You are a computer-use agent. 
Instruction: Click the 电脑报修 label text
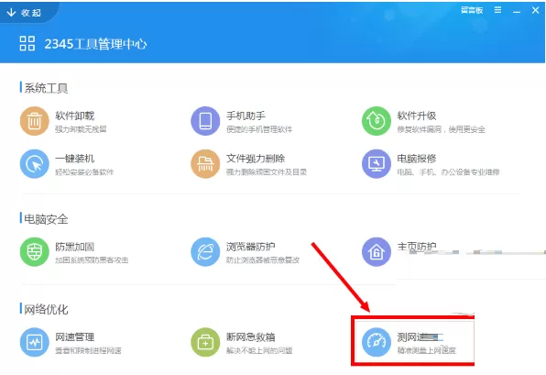417,159
